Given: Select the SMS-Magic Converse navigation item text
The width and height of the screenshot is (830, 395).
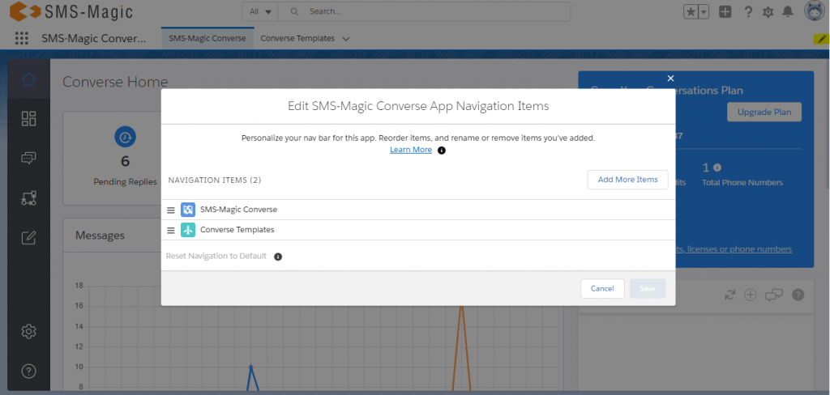Looking at the screenshot, I should [x=239, y=210].
